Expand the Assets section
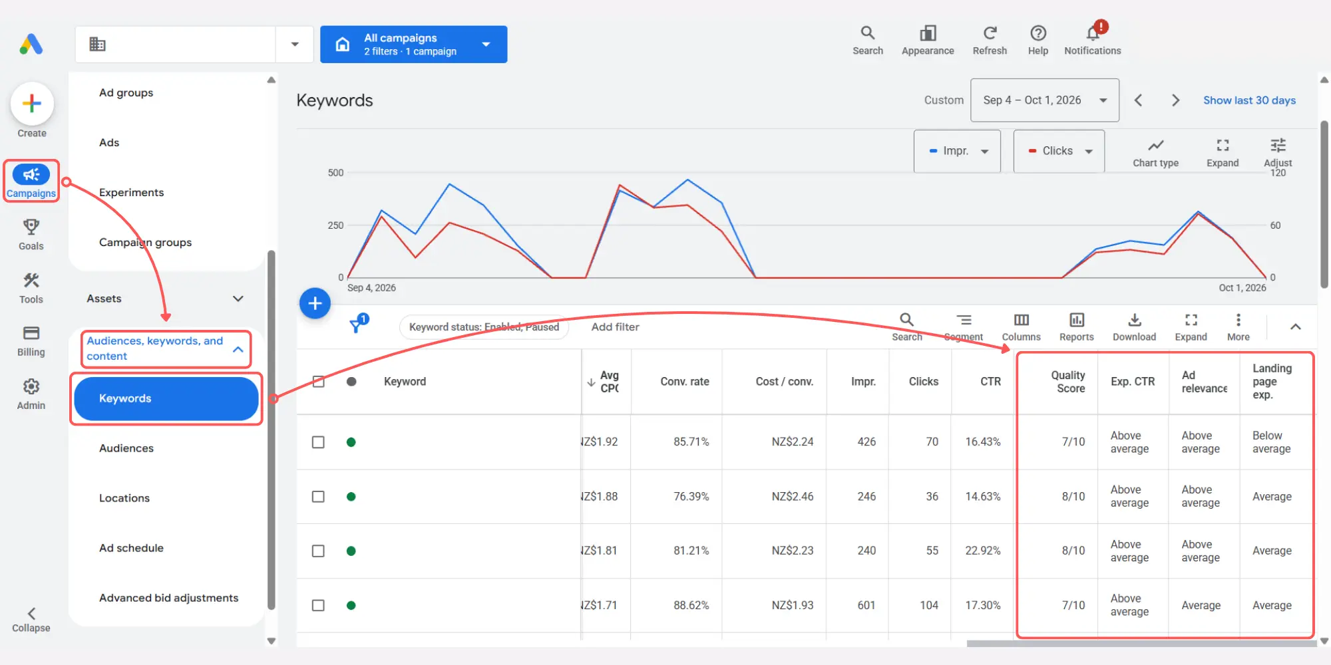 pyautogui.click(x=165, y=299)
